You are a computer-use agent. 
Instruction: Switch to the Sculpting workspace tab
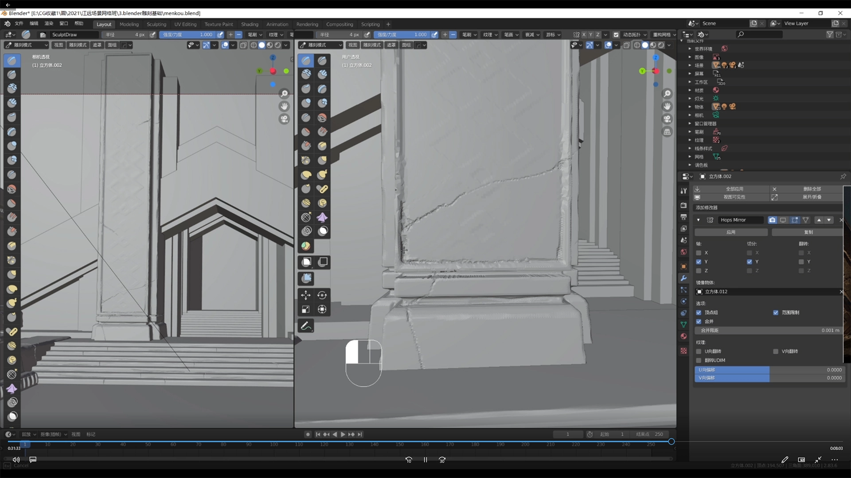pyautogui.click(x=156, y=24)
